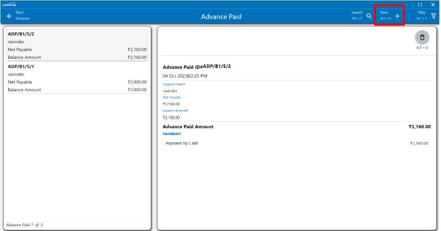Close the JustBilling window
This screenshot has width=441, height=231.
[x=433, y=4]
